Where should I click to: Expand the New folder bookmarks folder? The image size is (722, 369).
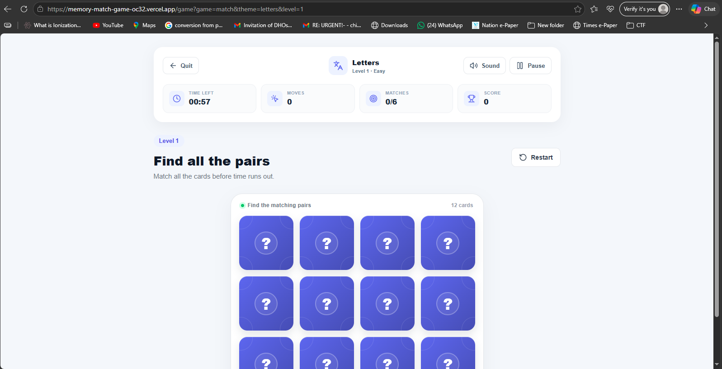click(x=546, y=25)
